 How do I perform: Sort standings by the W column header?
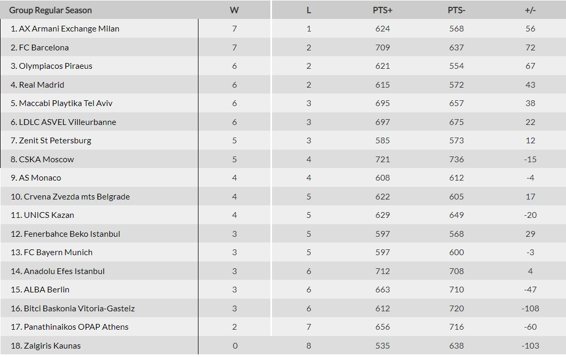pos(234,10)
